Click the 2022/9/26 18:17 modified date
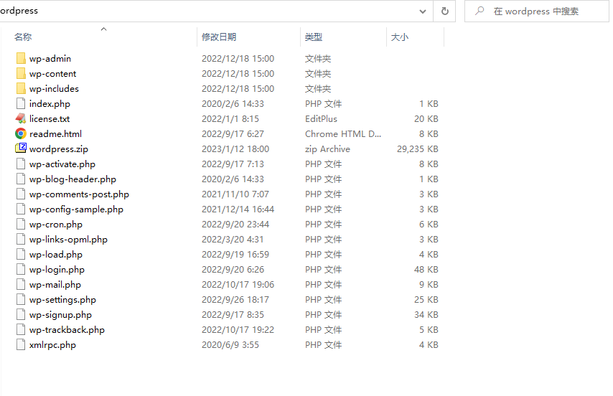 235,300
